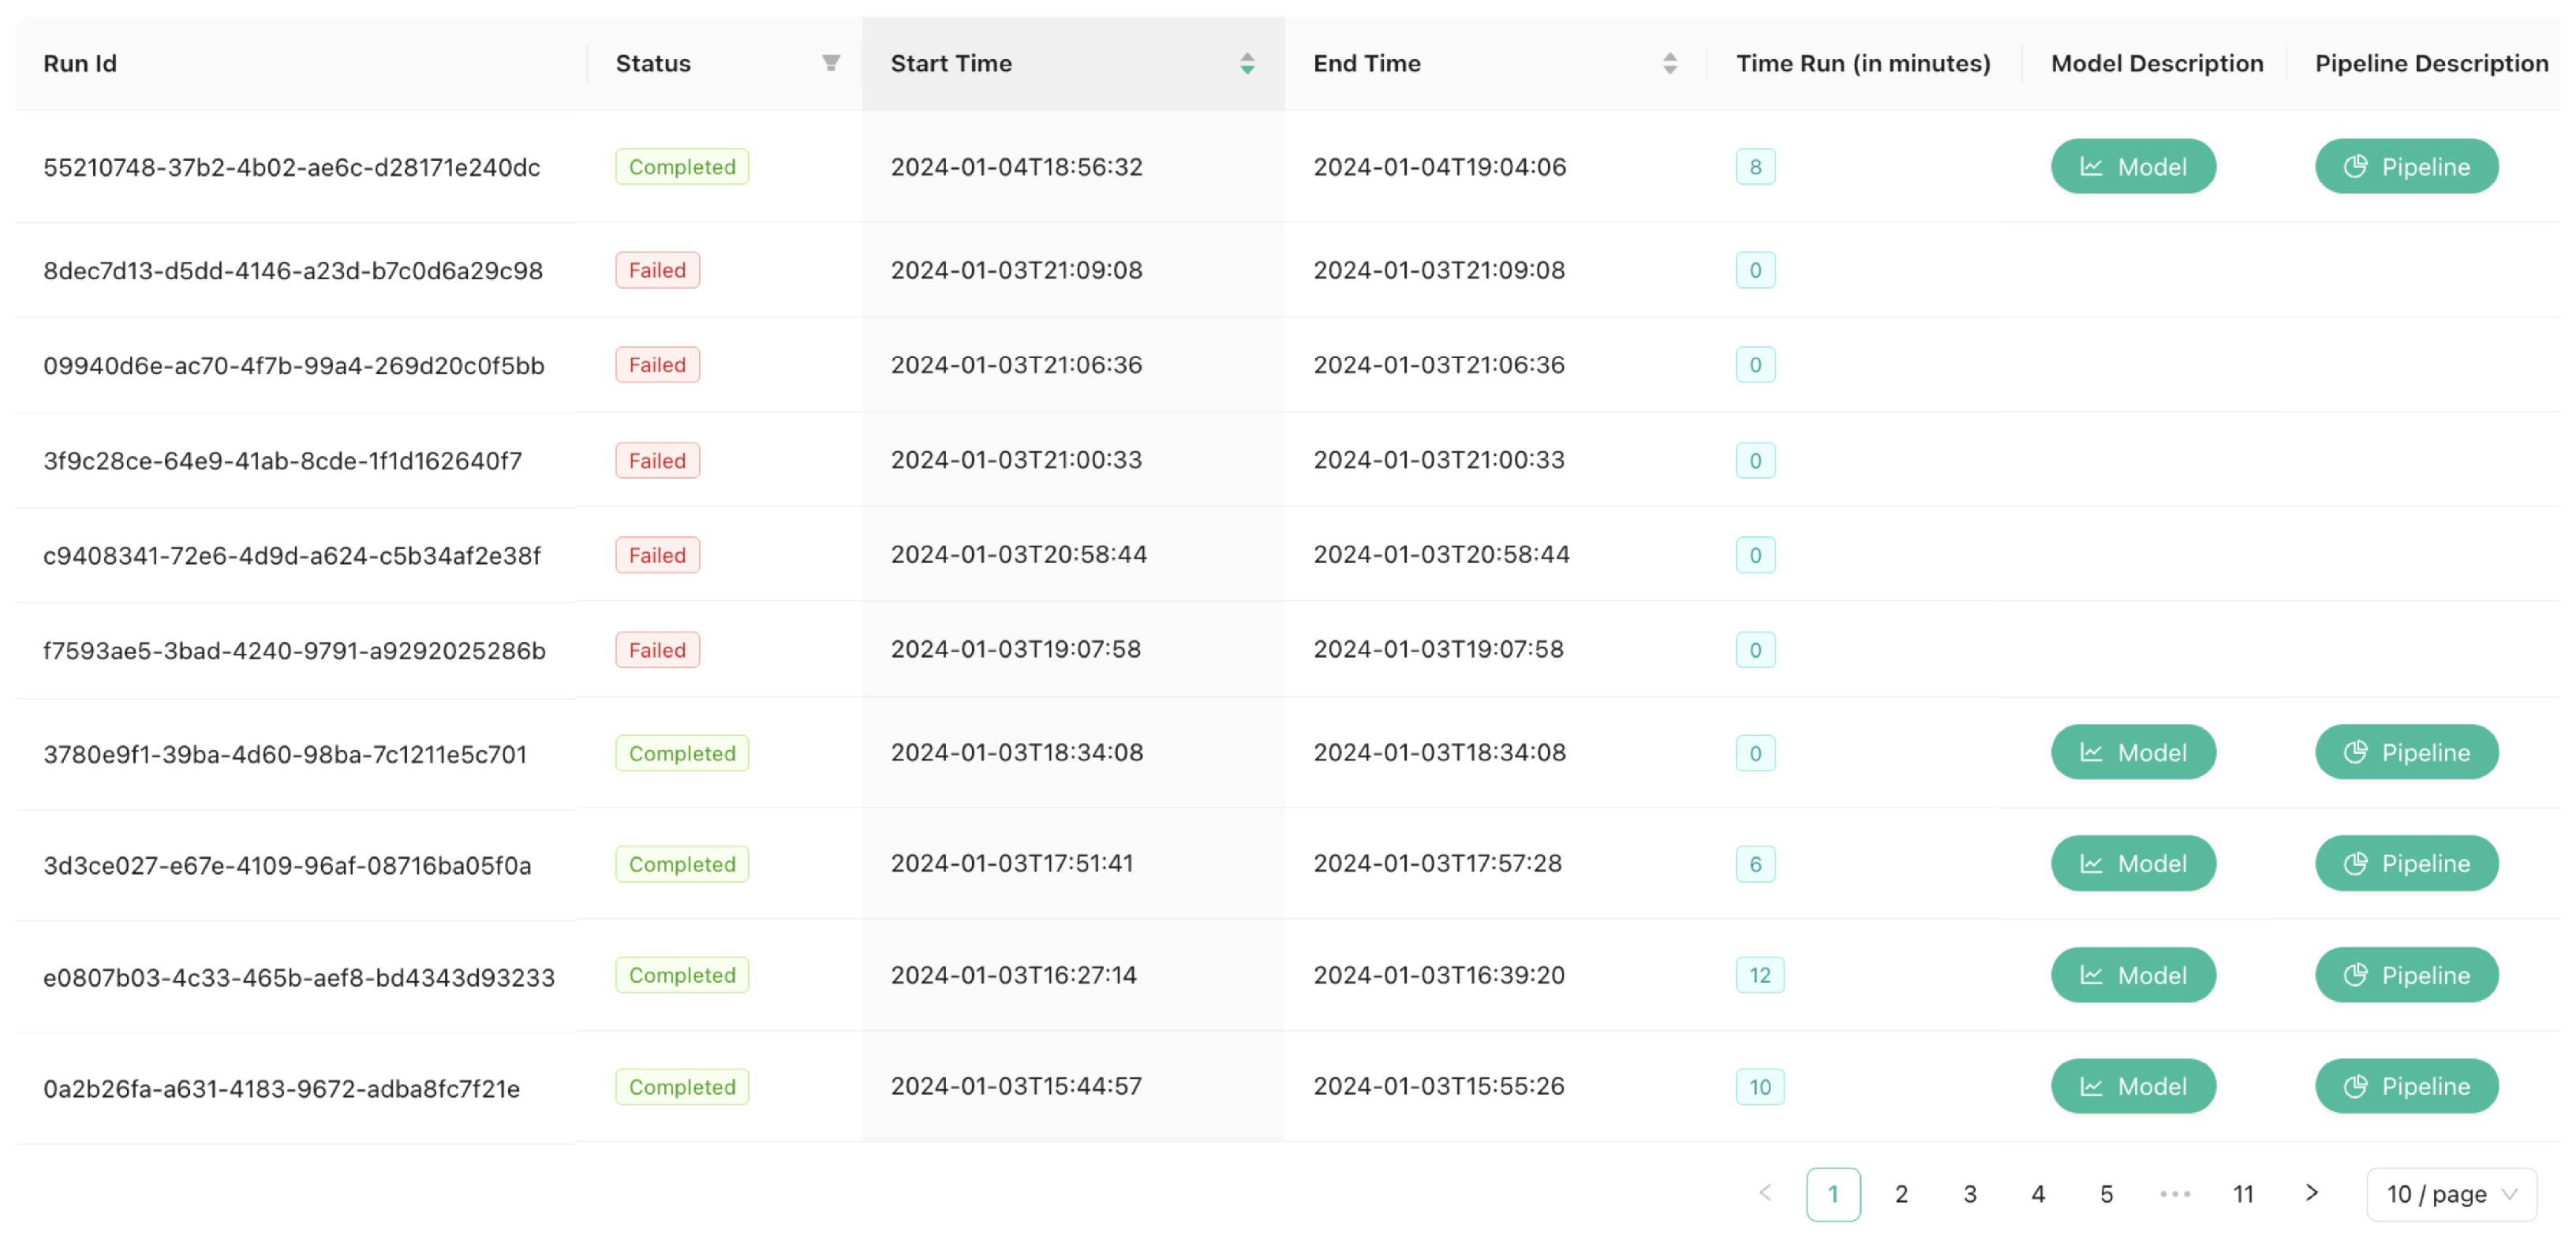Click End Time sort arrows
The image size is (2576, 1239).
tap(1669, 63)
